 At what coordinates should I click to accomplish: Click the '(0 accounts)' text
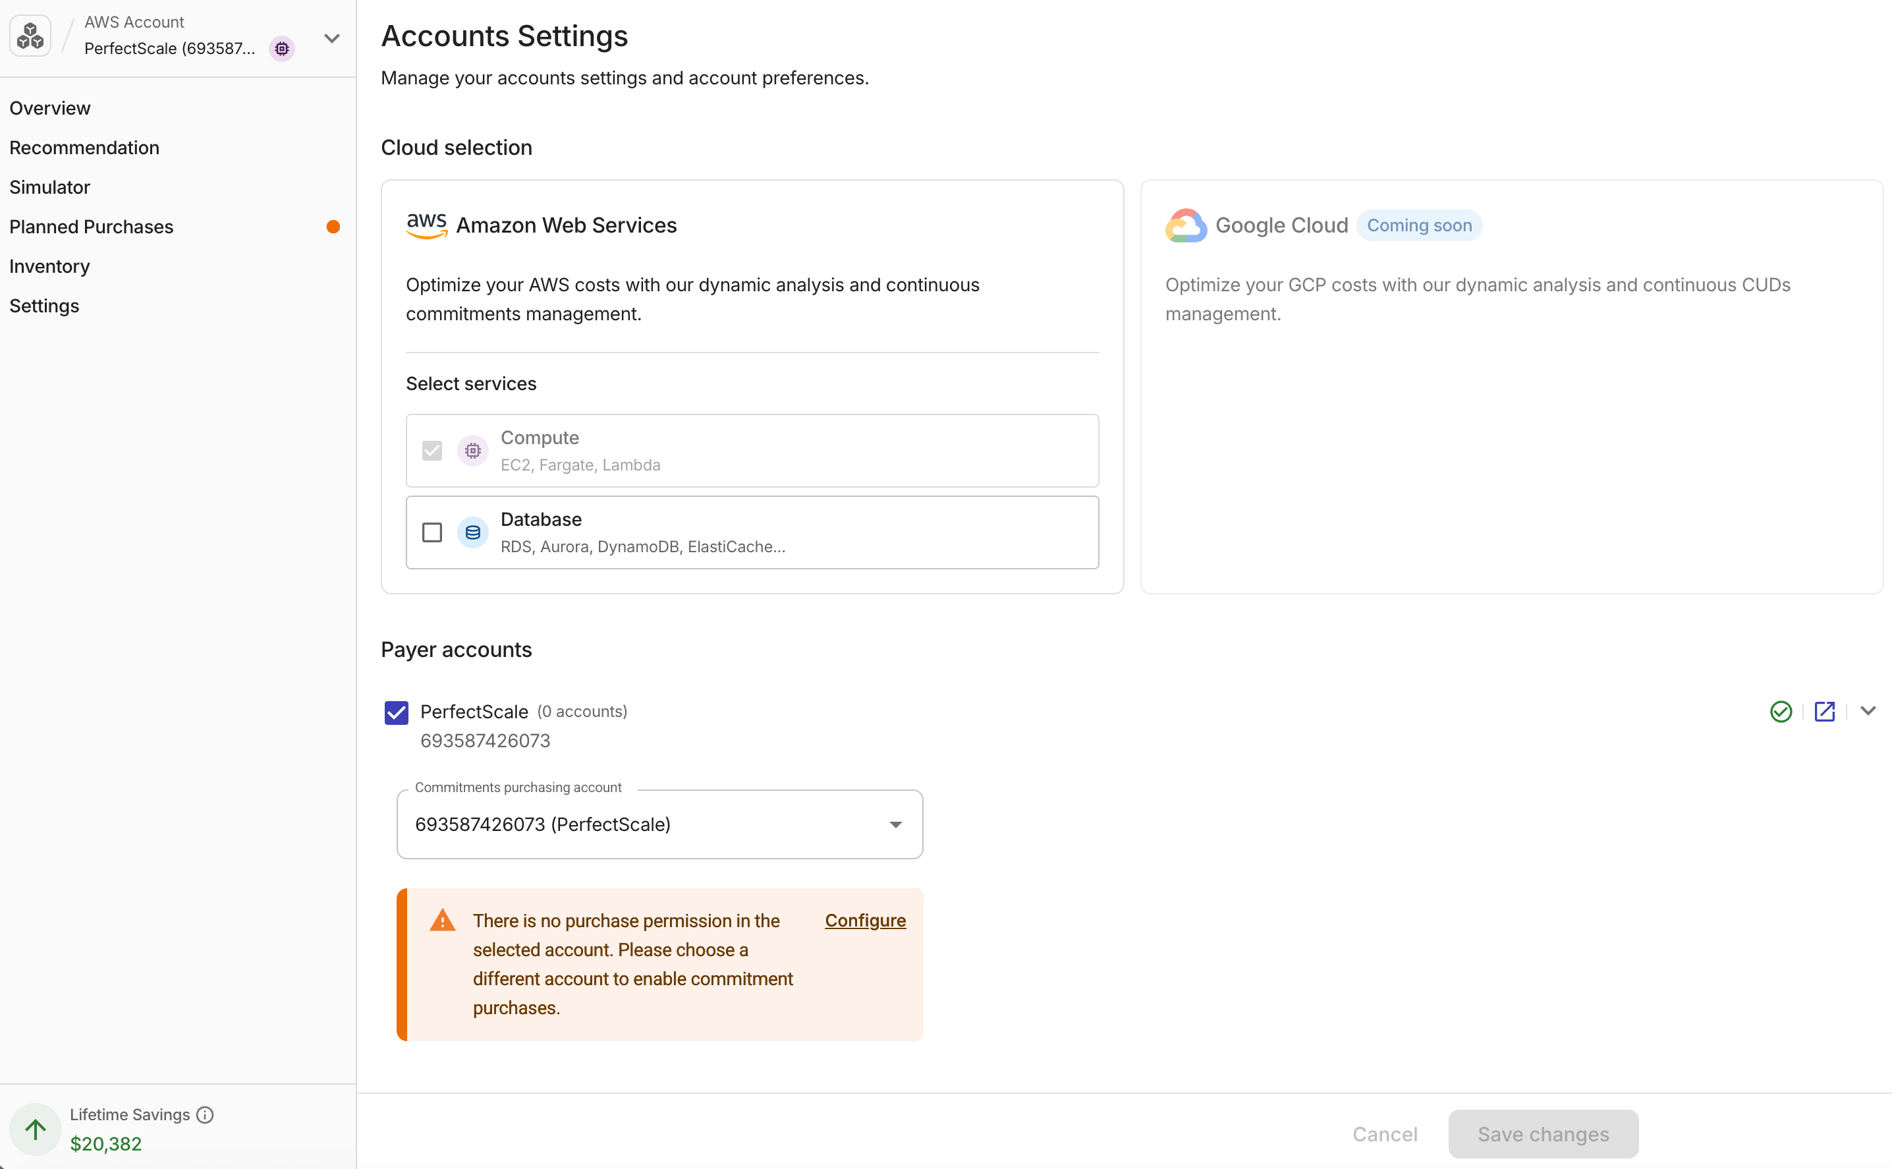coord(582,711)
